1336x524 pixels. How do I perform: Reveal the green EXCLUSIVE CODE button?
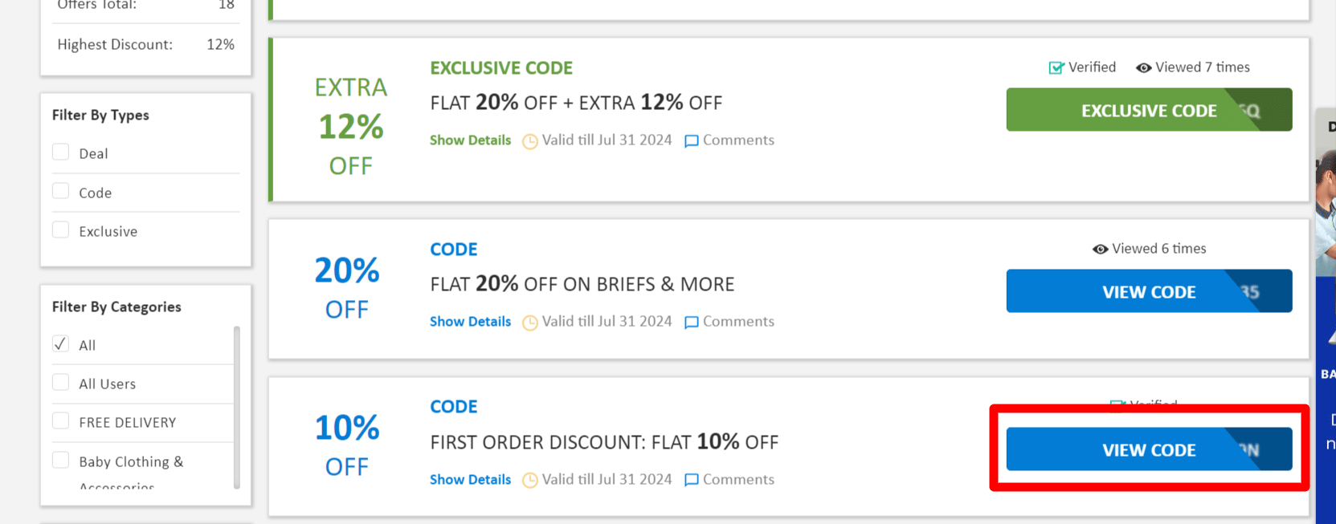(1148, 110)
